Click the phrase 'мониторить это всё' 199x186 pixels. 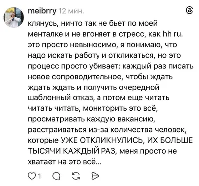[119, 108]
